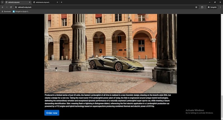Image resolution: width=223 pixels, height=120 pixels.
Task: Open the extensions puzzle icon
Action: (x=202, y=7)
